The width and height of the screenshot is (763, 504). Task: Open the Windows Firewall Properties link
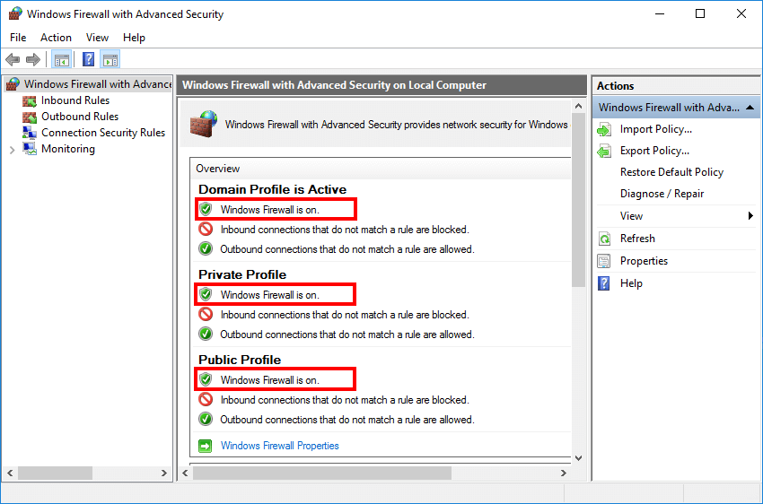tap(280, 446)
